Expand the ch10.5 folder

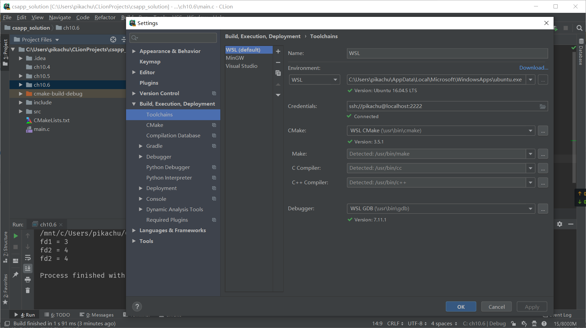tap(21, 76)
